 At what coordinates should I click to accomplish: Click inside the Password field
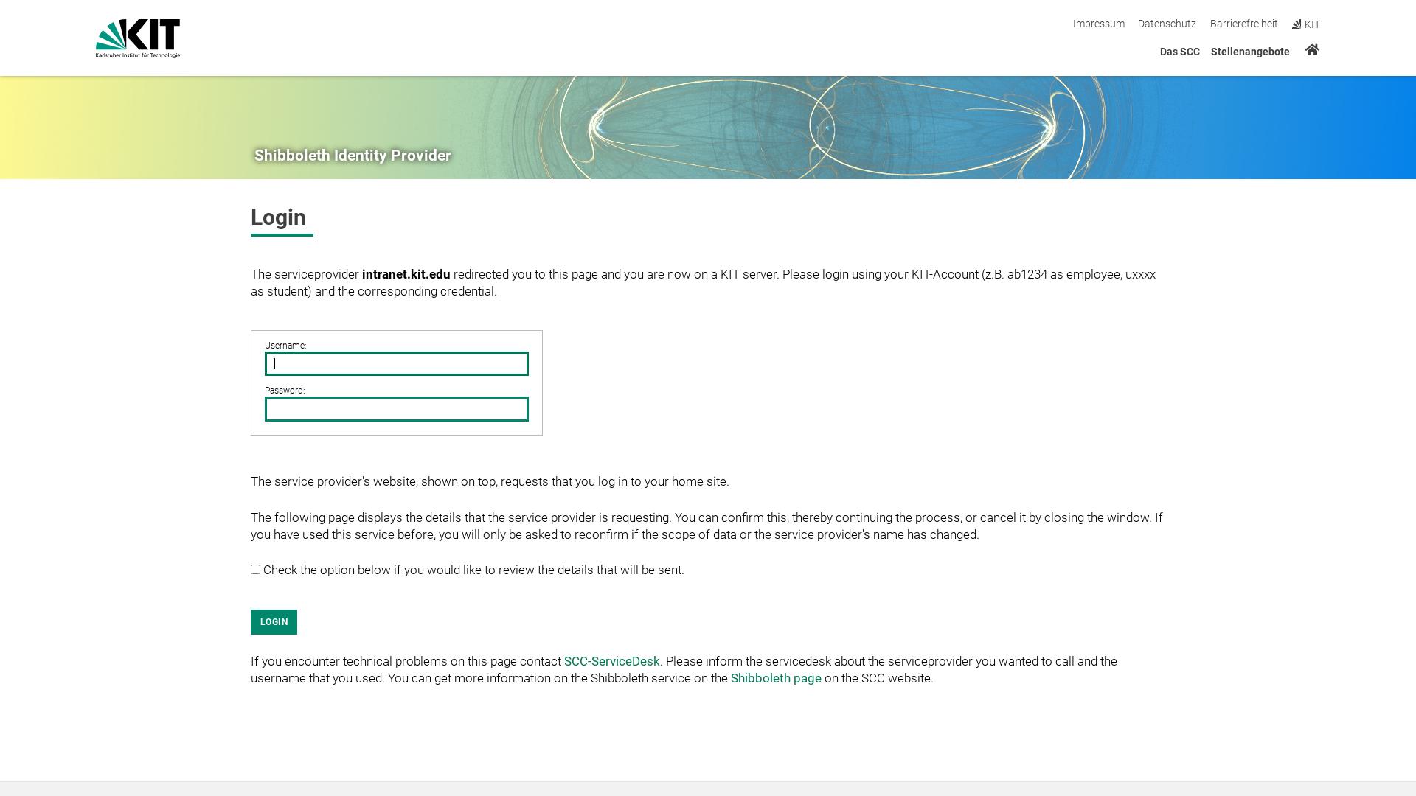(x=396, y=409)
